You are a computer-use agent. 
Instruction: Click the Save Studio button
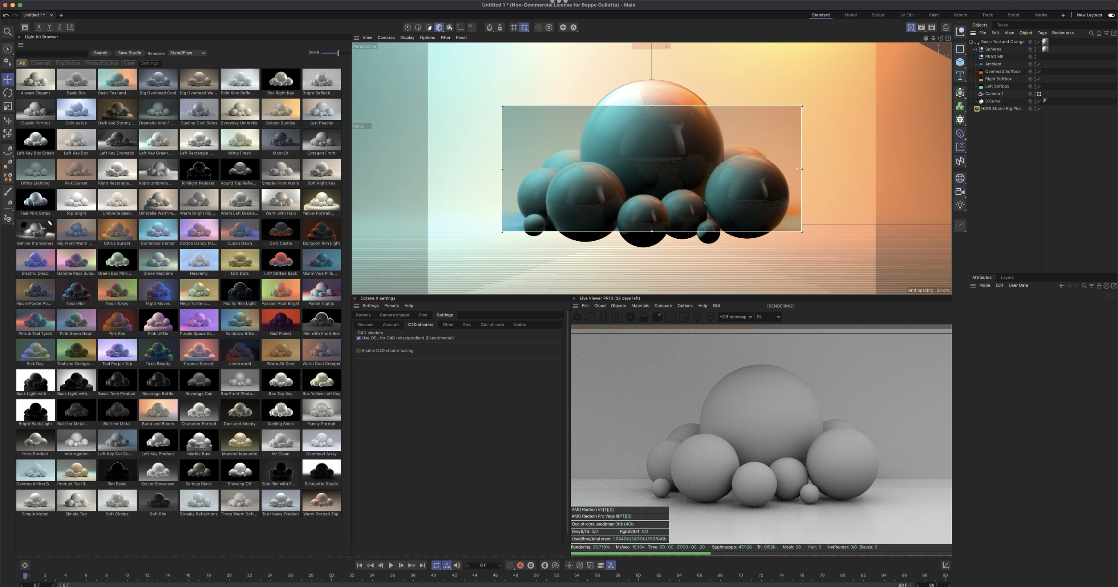coord(129,53)
